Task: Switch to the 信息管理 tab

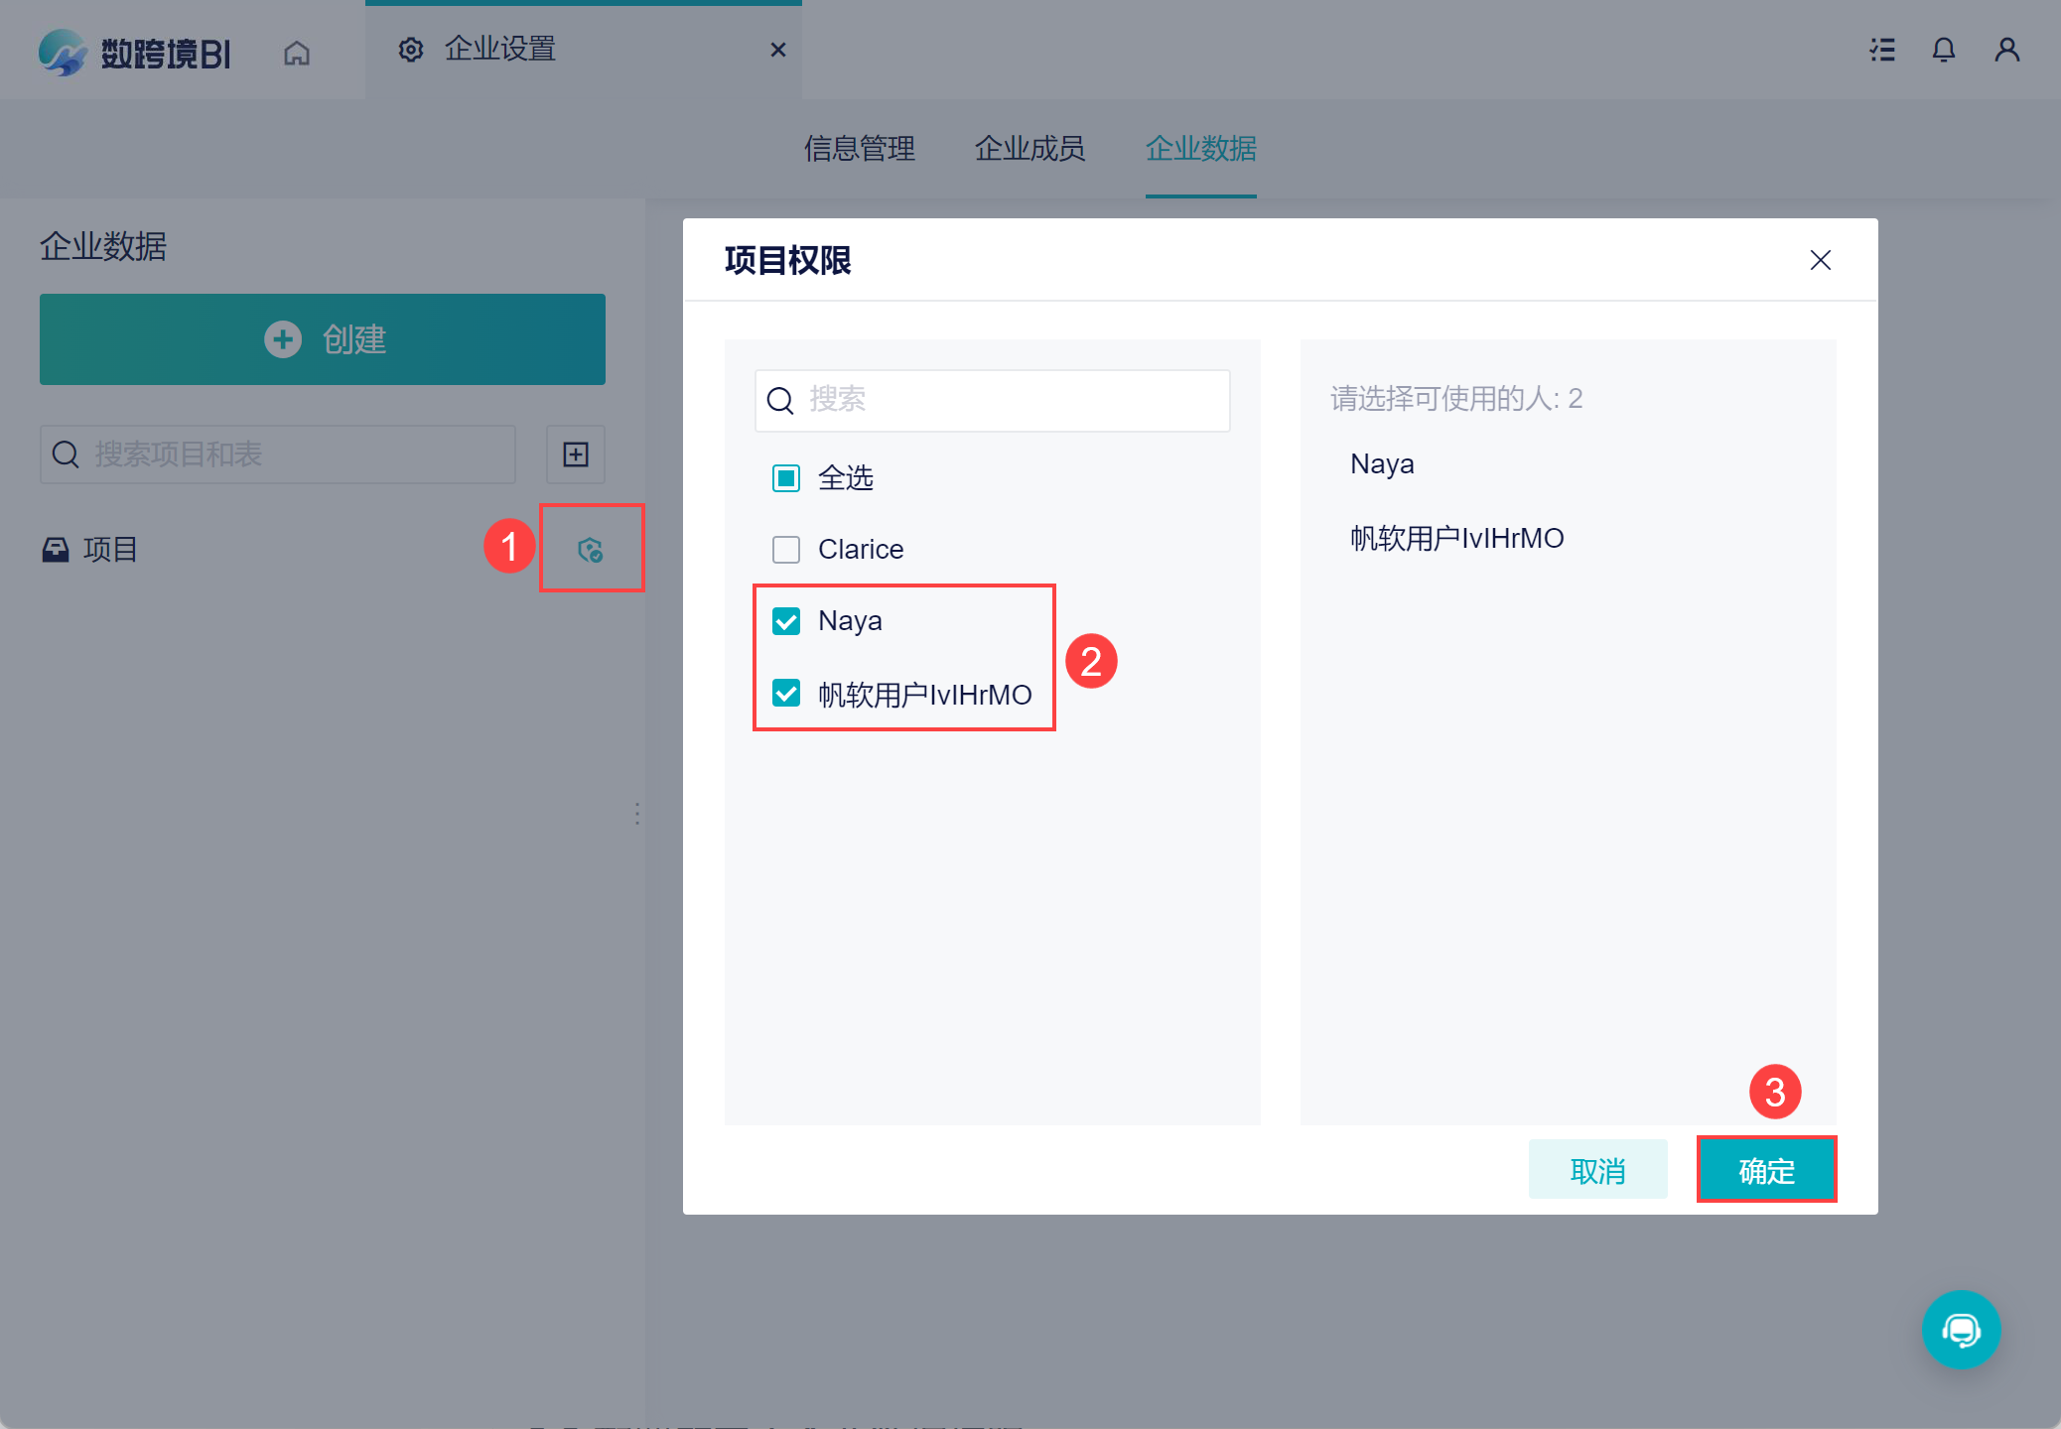Action: click(x=859, y=149)
